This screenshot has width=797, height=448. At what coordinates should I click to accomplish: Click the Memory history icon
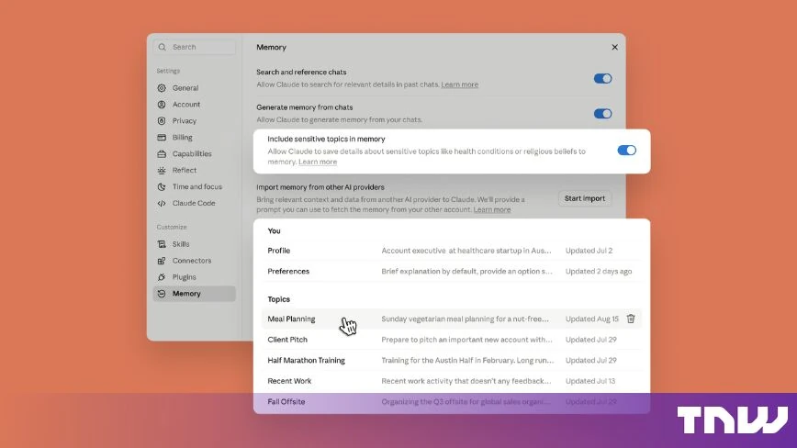[162, 294]
